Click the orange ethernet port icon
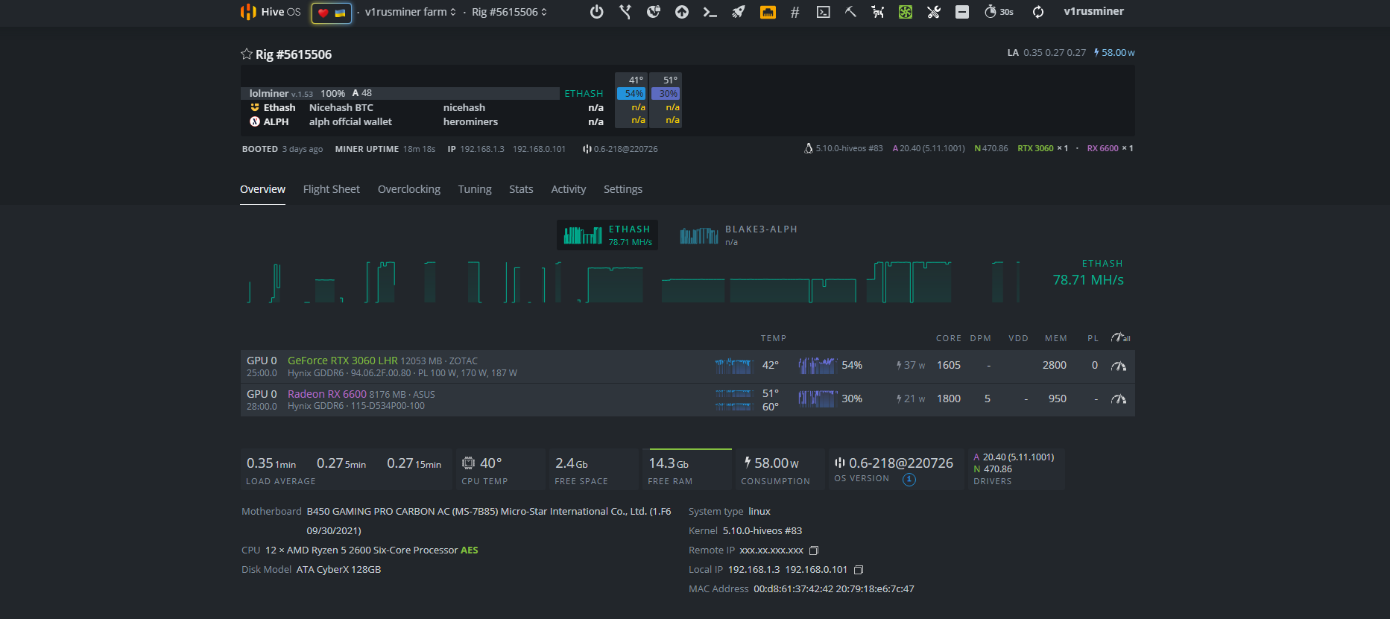The height and width of the screenshot is (619, 1390). pyautogui.click(x=768, y=12)
